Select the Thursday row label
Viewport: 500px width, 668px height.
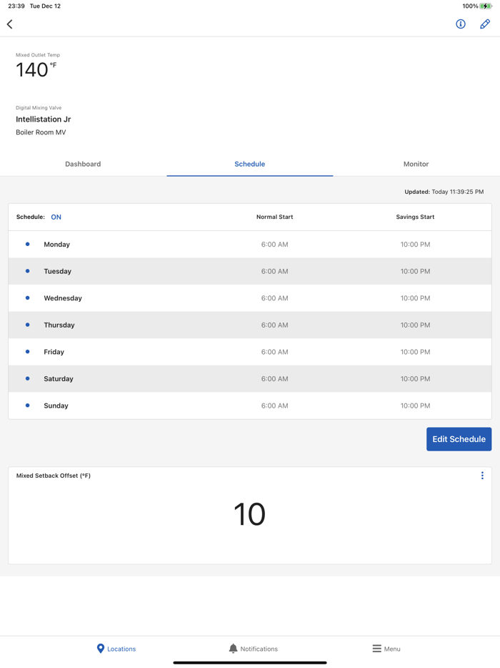(59, 325)
